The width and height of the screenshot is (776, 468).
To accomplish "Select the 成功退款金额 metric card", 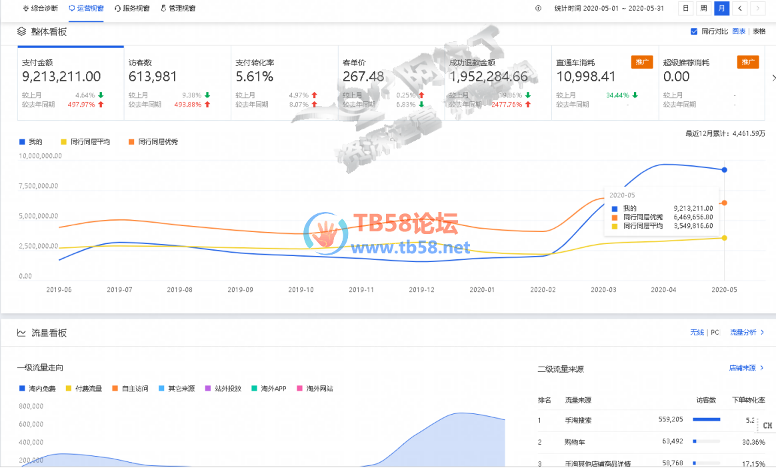I will pos(499,83).
